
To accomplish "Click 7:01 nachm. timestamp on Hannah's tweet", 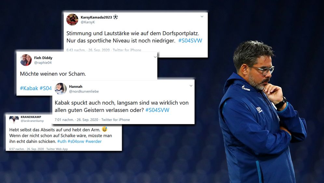I will point(64,120).
